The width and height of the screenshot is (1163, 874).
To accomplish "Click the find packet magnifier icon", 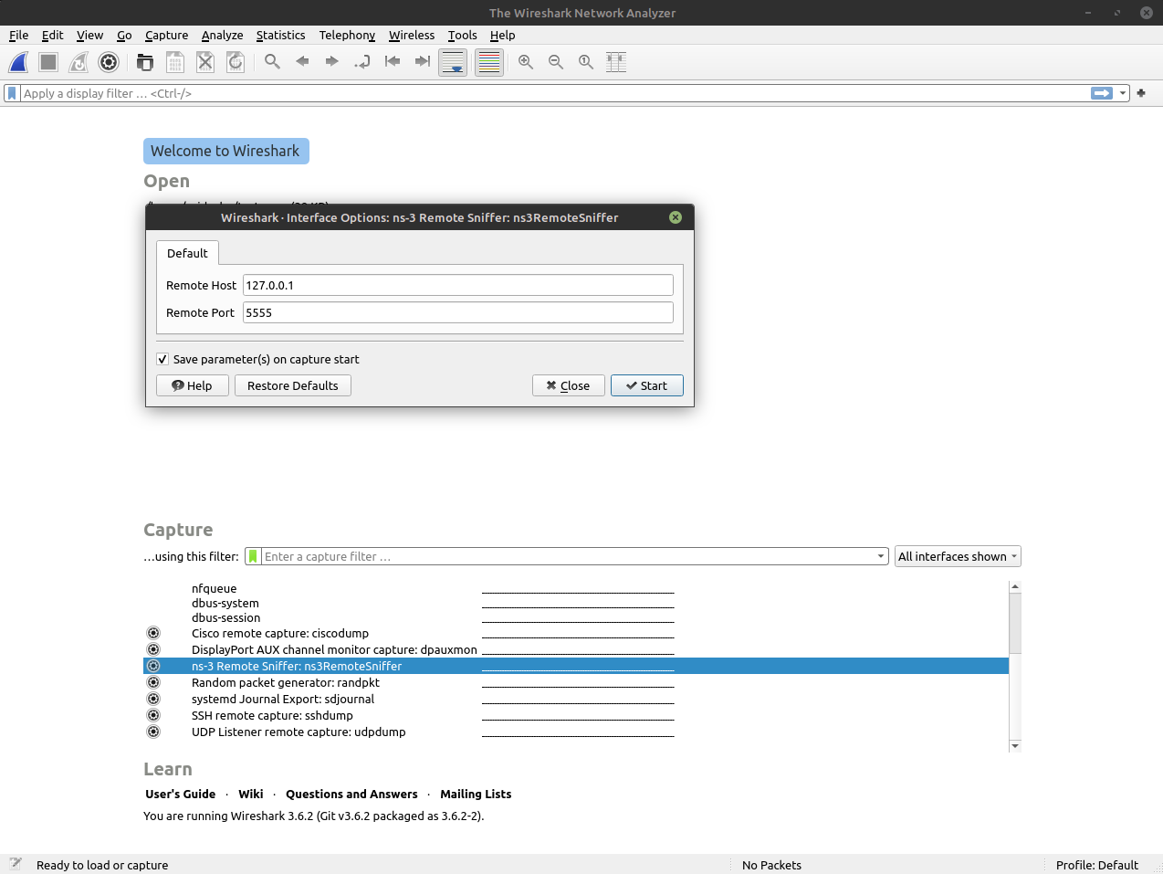I will coord(272,62).
